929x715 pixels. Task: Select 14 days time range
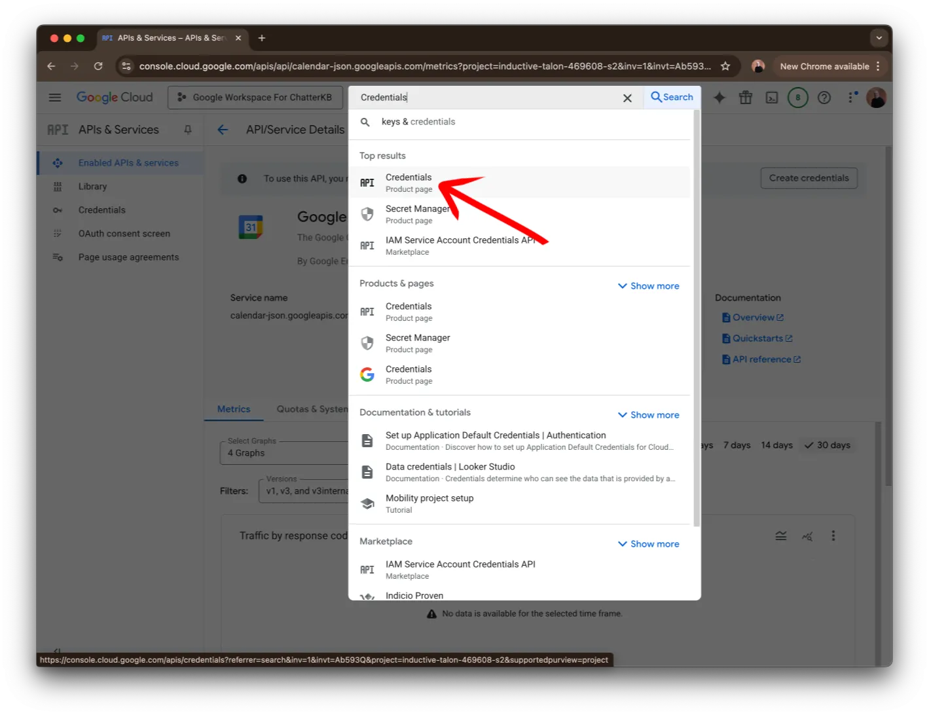776,445
